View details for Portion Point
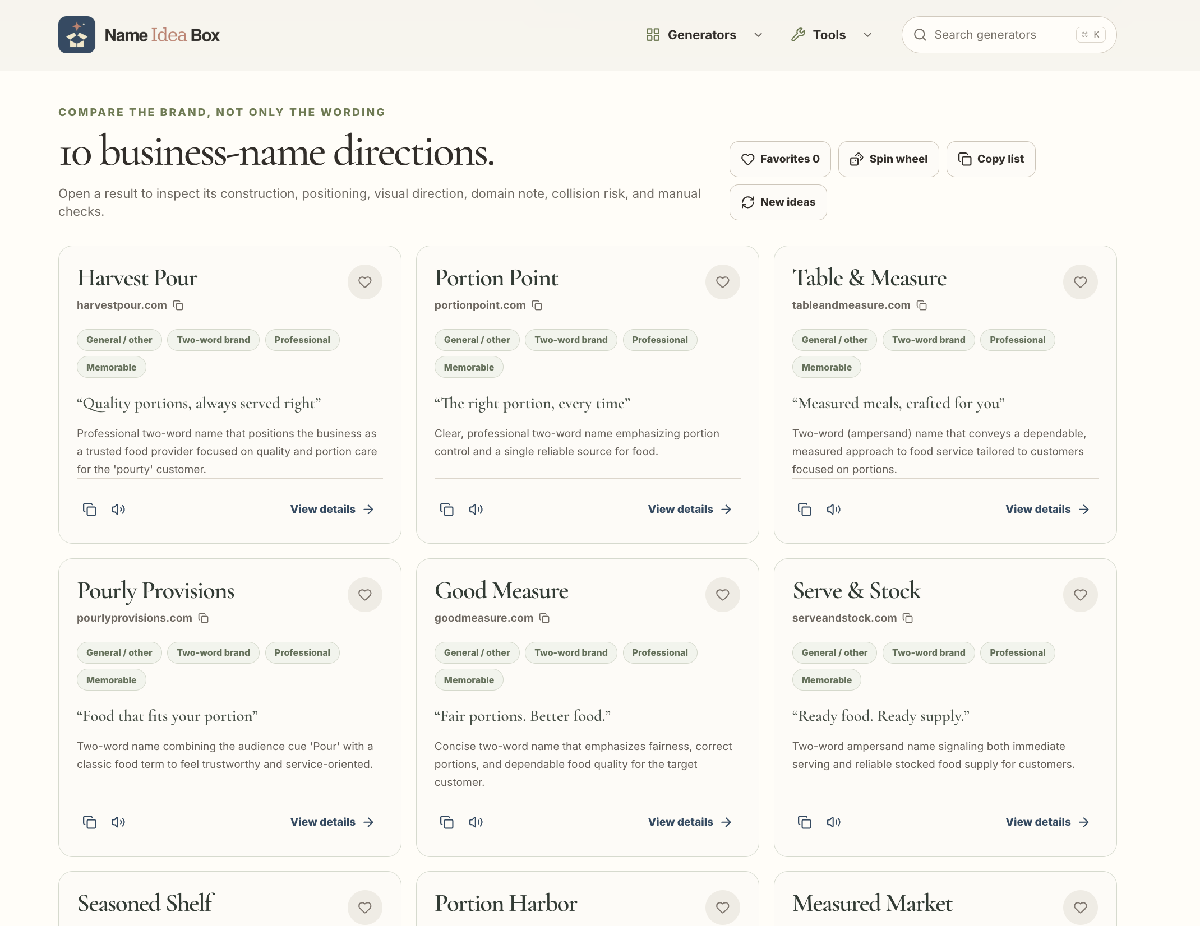Screen dimensions: 1200x926 point(690,510)
